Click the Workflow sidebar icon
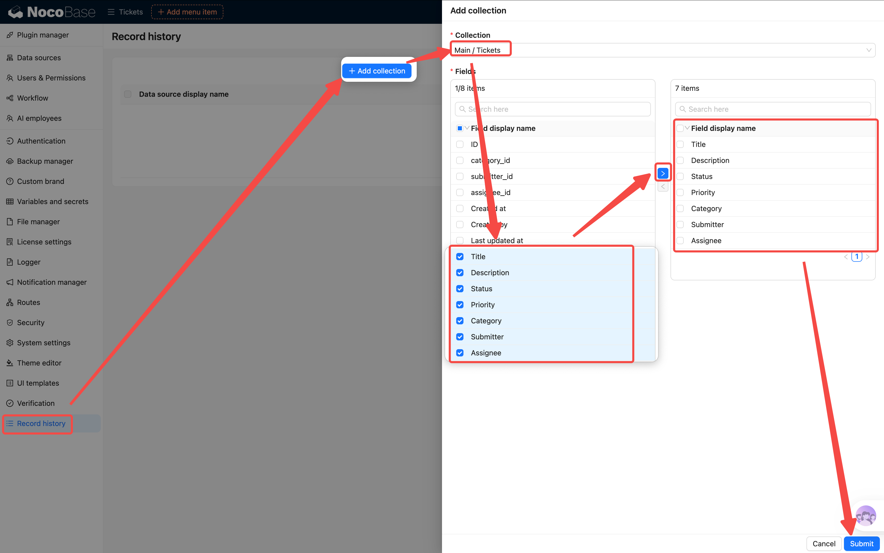 (10, 98)
